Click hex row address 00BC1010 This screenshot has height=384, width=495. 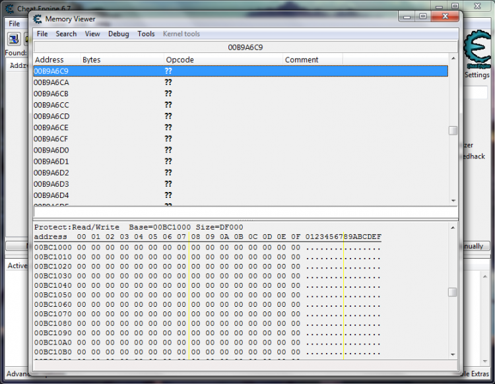click(x=53, y=257)
